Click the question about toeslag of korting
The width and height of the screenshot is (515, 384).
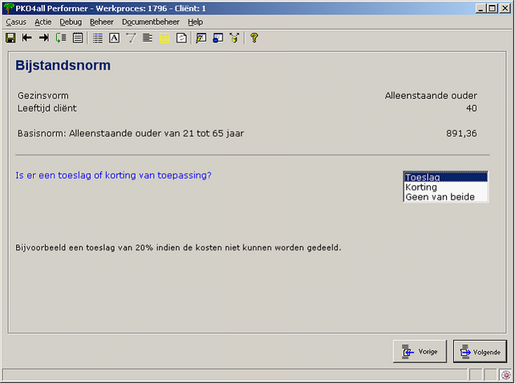tap(113, 176)
